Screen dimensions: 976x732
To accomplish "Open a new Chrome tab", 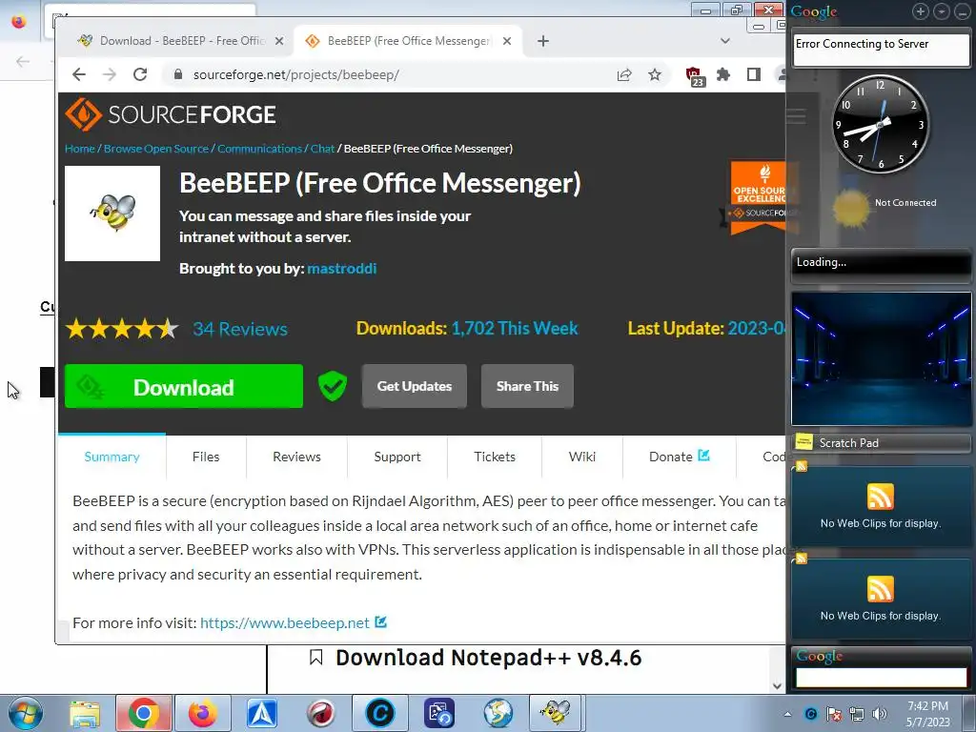I will click(542, 41).
